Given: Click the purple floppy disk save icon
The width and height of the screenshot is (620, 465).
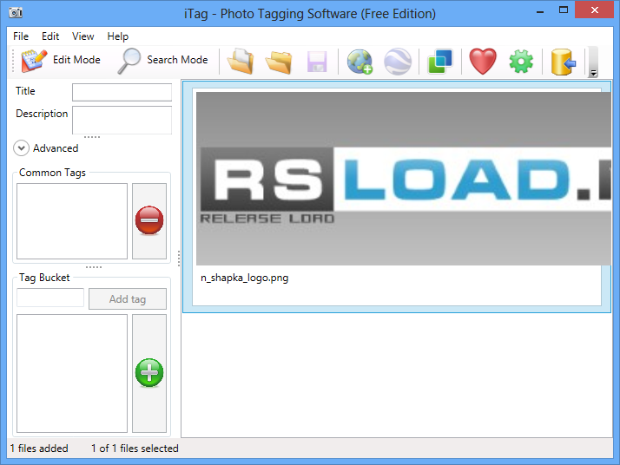Looking at the screenshot, I should click(x=317, y=62).
